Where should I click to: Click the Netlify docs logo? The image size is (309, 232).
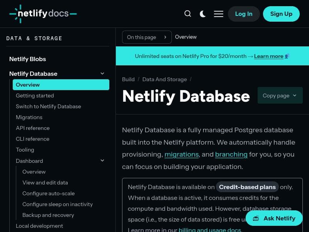pos(43,14)
